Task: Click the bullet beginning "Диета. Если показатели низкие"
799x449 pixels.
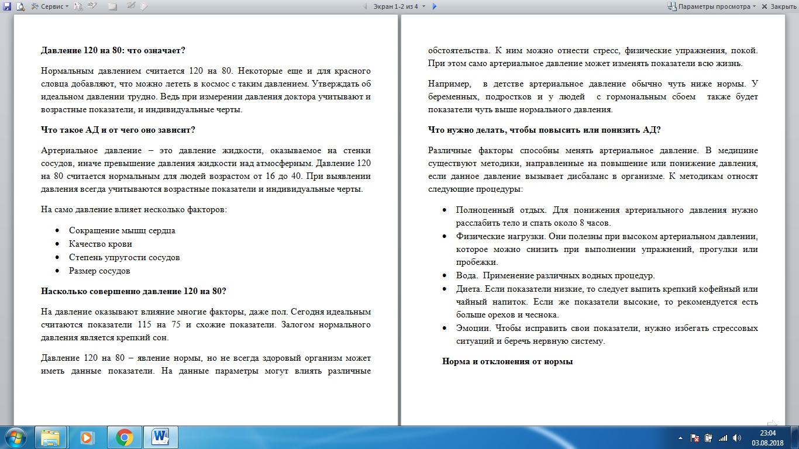Action: click(607, 302)
